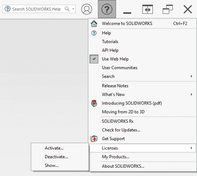Click the house icon beside Welcome to SOLIDWORKS
The width and height of the screenshot is (197, 176).
pos(94,24)
